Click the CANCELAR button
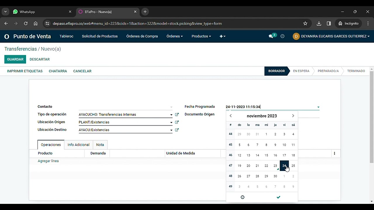This screenshot has height=210, width=374. tap(82, 71)
